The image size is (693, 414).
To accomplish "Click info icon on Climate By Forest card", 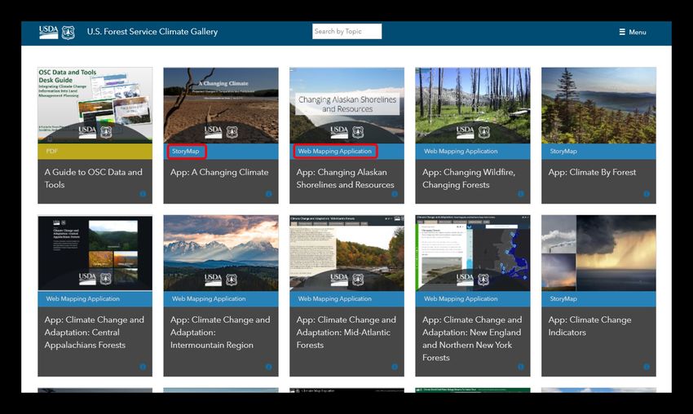I will 647,193.
